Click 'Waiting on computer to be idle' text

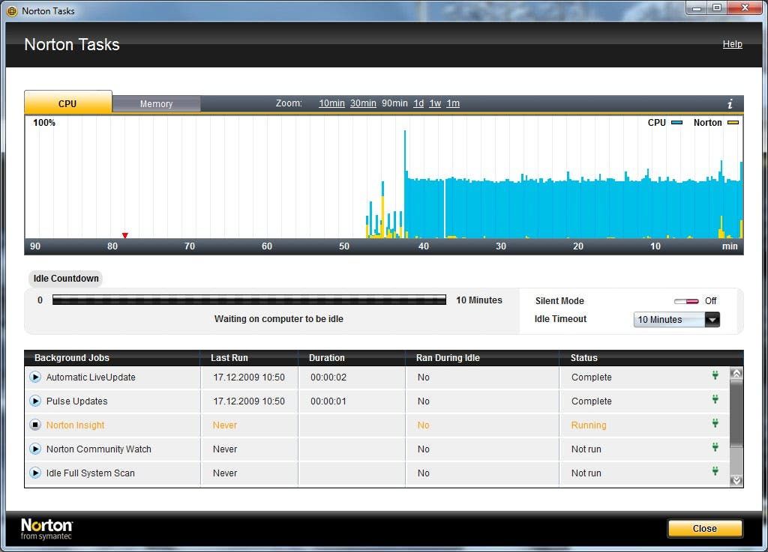coord(279,319)
